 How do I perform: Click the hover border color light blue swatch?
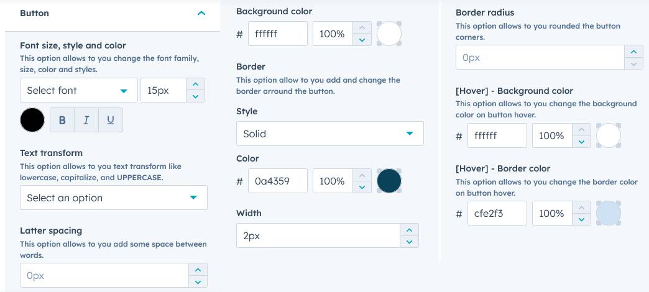tap(608, 213)
